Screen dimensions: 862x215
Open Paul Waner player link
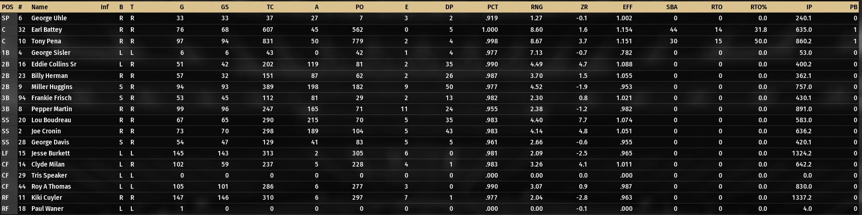(47, 209)
